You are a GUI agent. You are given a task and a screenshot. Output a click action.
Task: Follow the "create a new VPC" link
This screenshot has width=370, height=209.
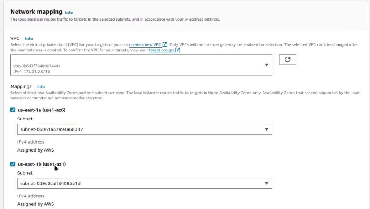tap(145, 45)
